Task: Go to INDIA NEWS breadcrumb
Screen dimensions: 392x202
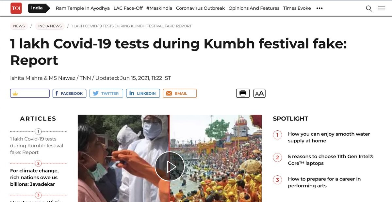Action: (50, 26)
